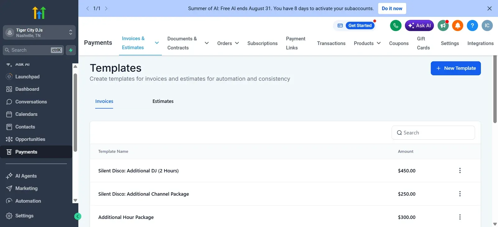
Task: Open the megaphone announcements icon
Action: point(443,25)
